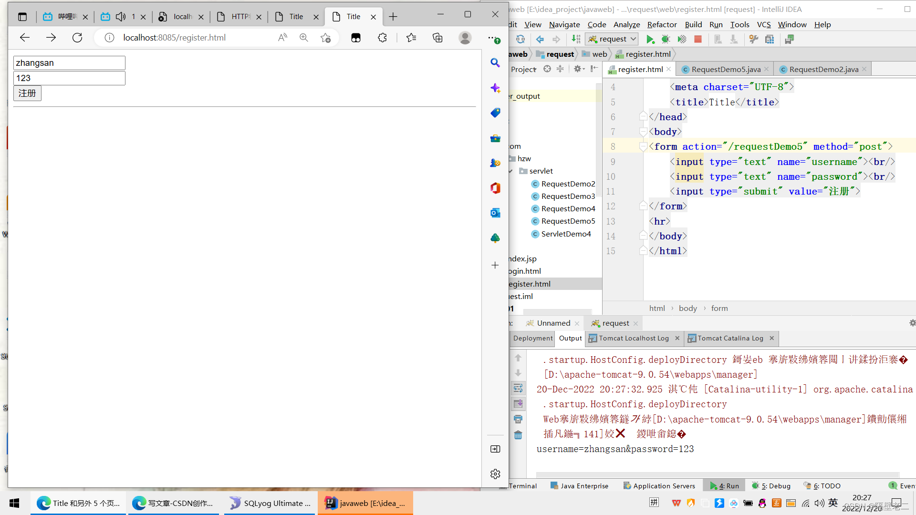Click the Scroll from Source target icon
916x515 pixels.
pos(547,69)
